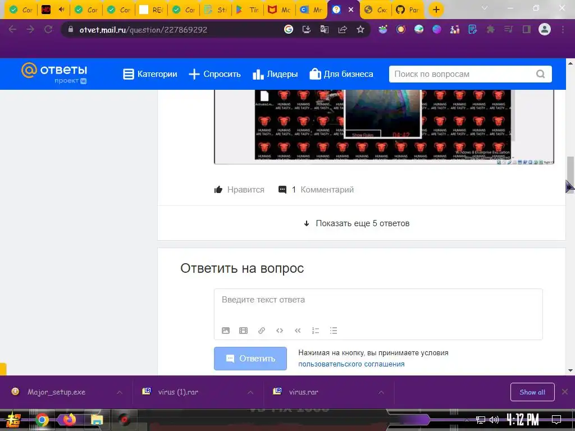Screen dimensions: 575x431
Task: Open Firefox from the taskbar
Action: point(69,420)
